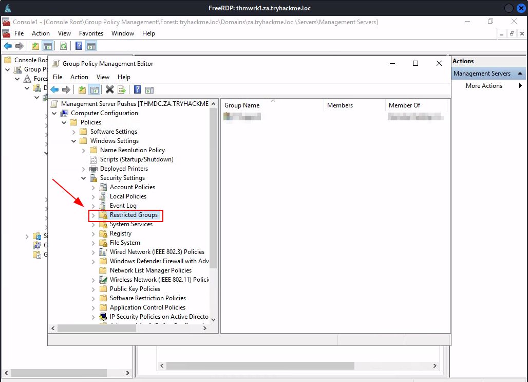Collapse the Computer Configuration node

click(54, 113)
